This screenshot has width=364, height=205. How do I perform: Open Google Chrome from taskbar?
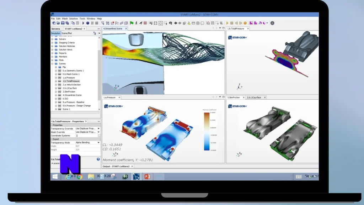click(80, 177)
